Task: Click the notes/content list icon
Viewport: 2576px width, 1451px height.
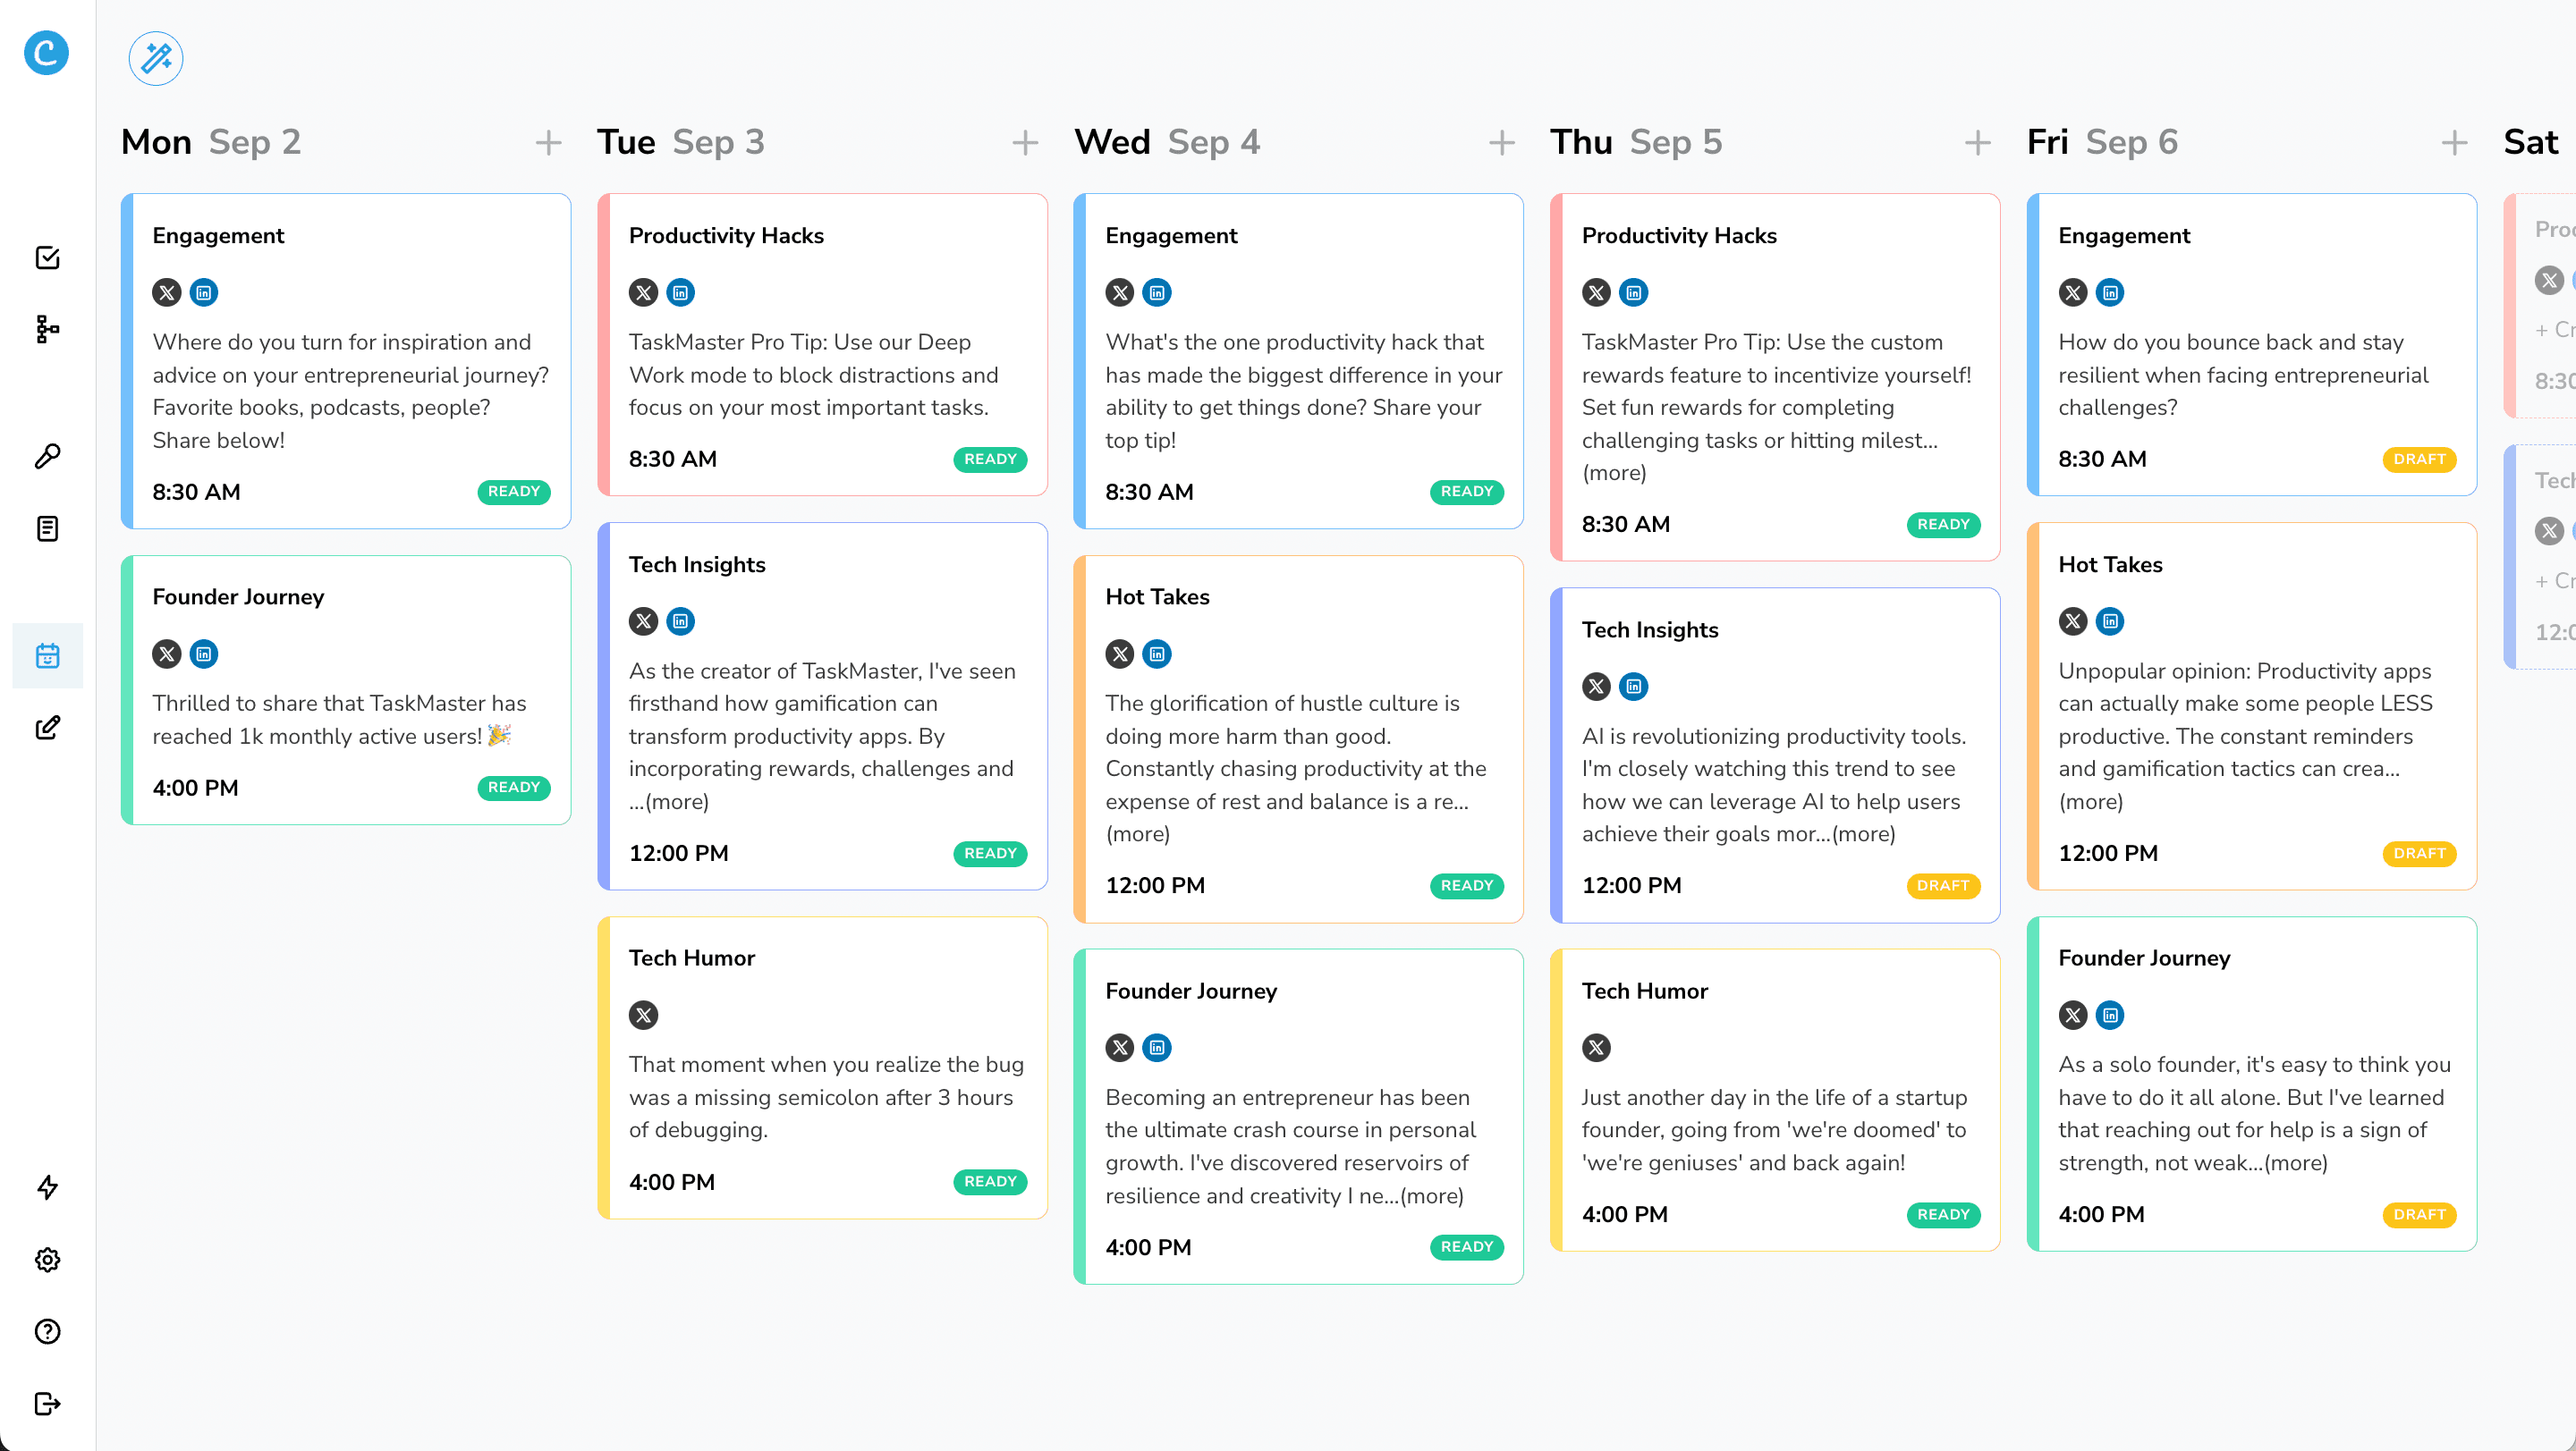Action: 47,528
